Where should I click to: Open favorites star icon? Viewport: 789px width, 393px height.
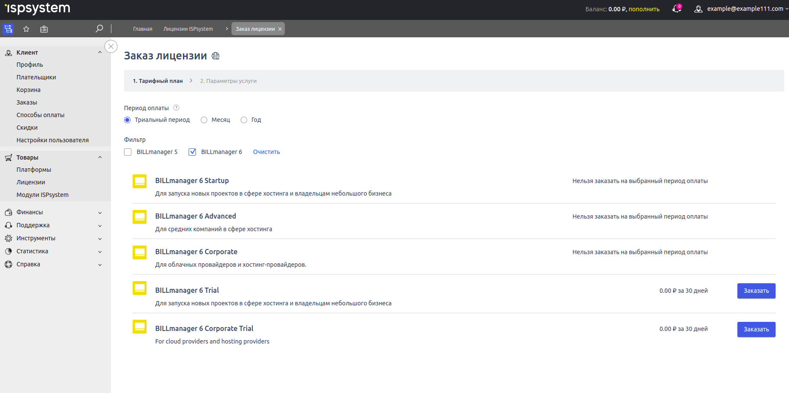click(x=26, y=29)
